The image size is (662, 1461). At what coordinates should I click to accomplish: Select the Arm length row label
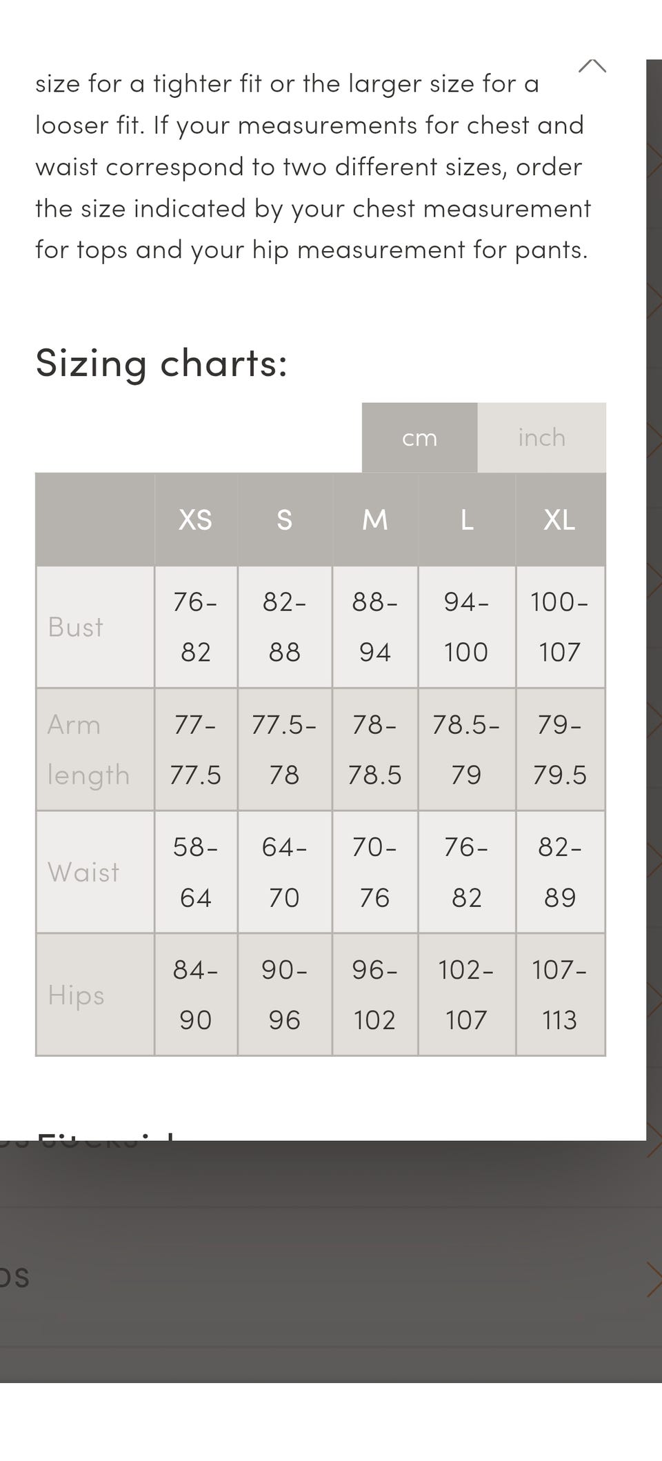88,750
